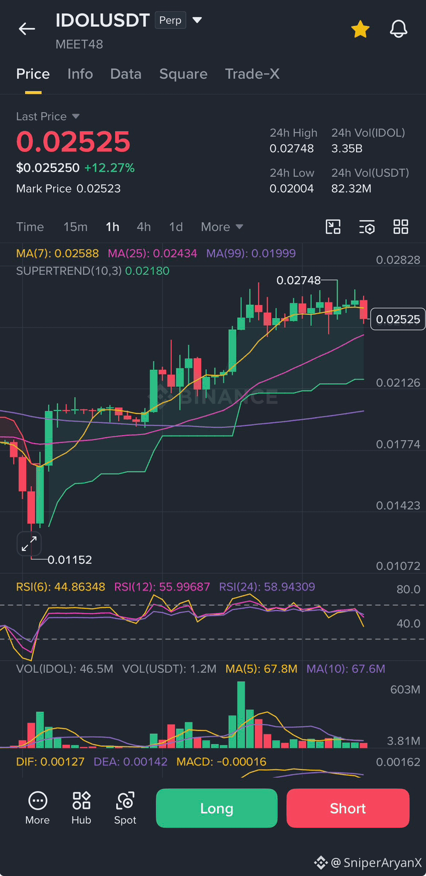Tap the Perp contract badge
426x876 pixels.
pyautogui.click(x=170, y=20)
